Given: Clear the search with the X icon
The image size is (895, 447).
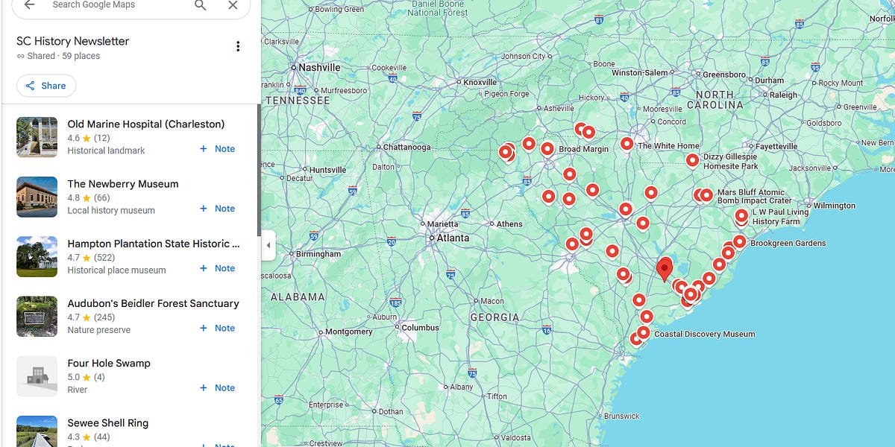Looking at the screenshot, I should tap(233, 5).
